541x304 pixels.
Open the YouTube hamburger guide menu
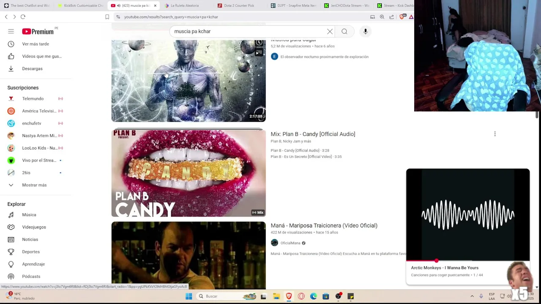11,31
